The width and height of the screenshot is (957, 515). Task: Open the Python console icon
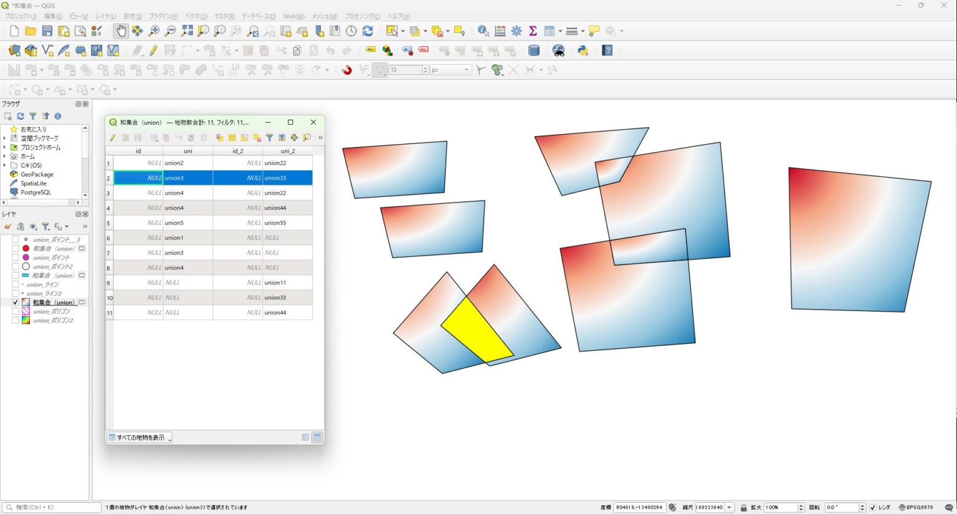(x=583, y=51)
